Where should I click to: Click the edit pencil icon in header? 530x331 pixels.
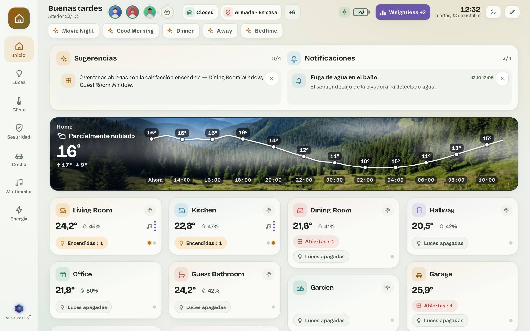512,12
